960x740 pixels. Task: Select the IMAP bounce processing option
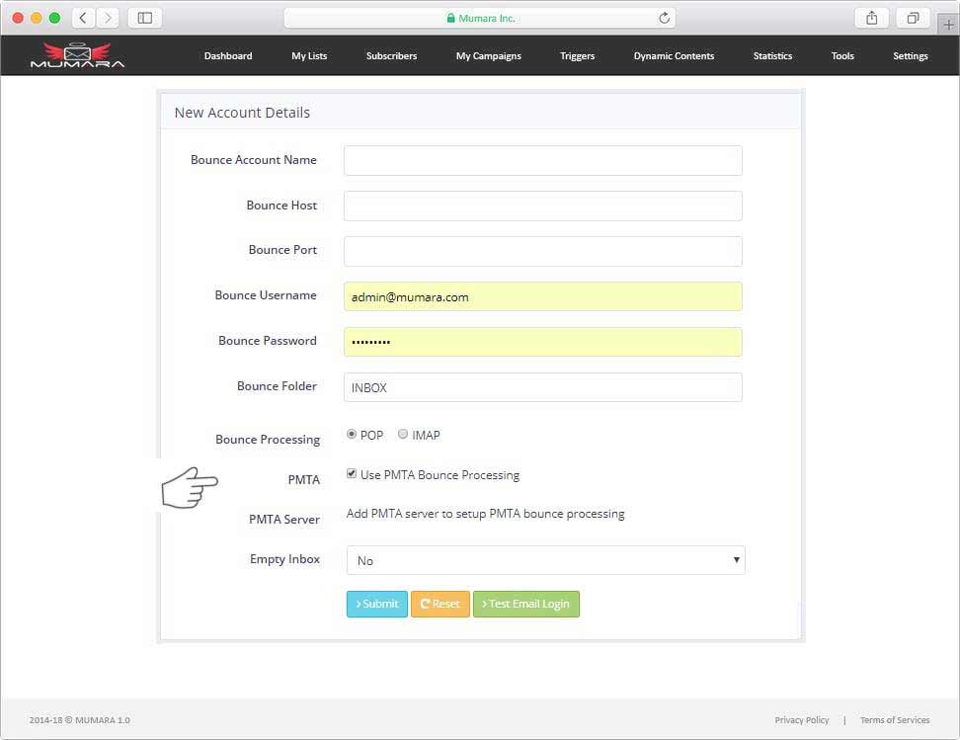pyautogui.click(x=403, y=433)
